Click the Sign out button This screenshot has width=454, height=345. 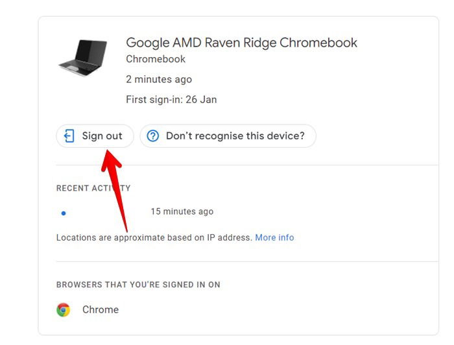tap(95, 136)
